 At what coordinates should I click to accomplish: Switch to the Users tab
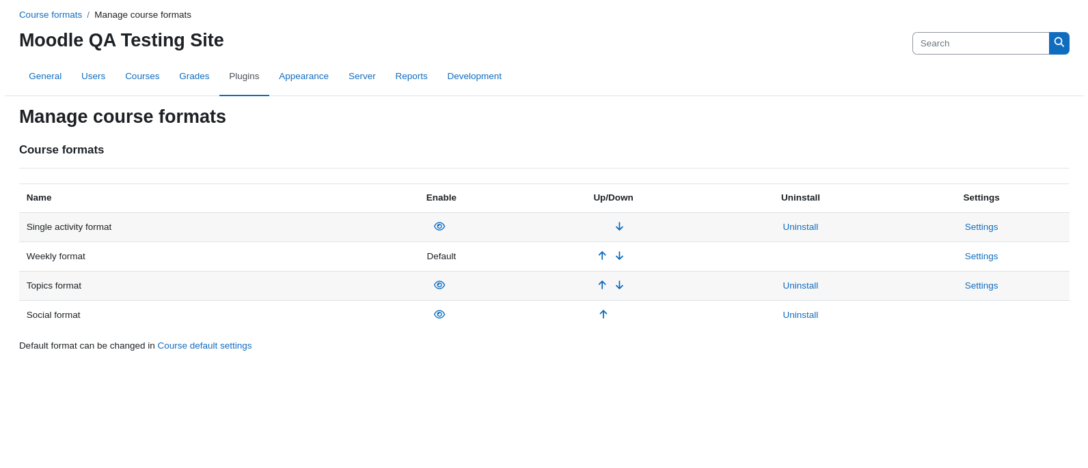[x=94, y=76]
